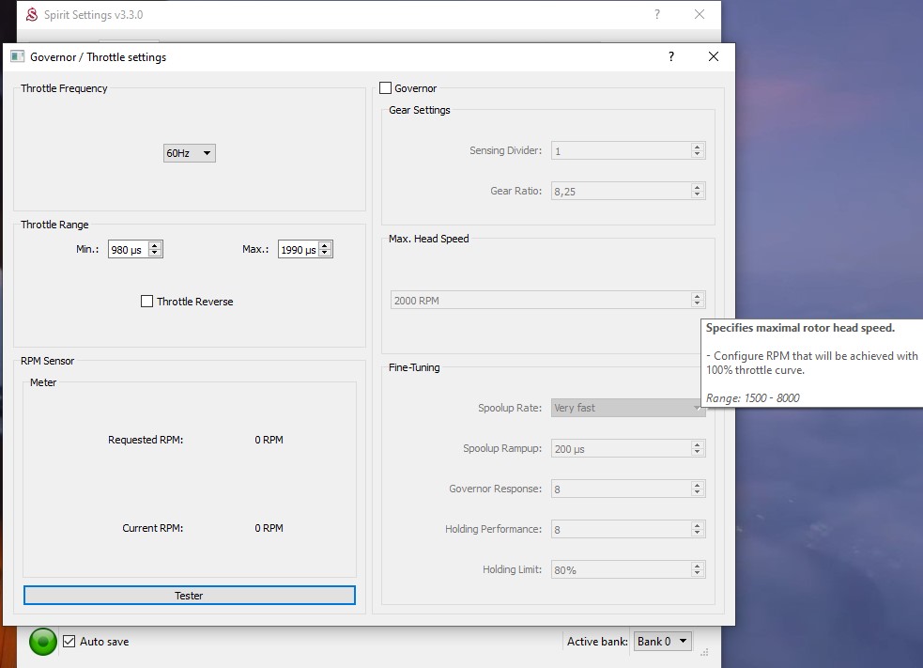Uncheck the Auto save checkbox
The height and width of the screenshot is (668, 923).
[69, 642]
